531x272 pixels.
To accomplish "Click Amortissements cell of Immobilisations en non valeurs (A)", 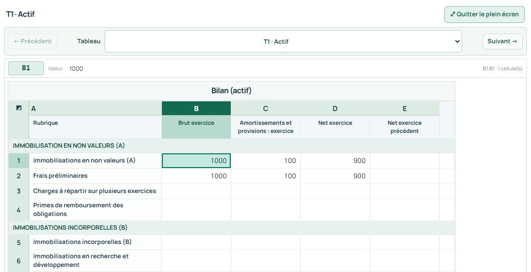I will point(265,161).
